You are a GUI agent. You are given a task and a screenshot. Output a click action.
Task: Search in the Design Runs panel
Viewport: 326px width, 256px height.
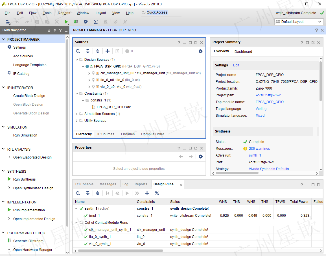coord(78,193)
